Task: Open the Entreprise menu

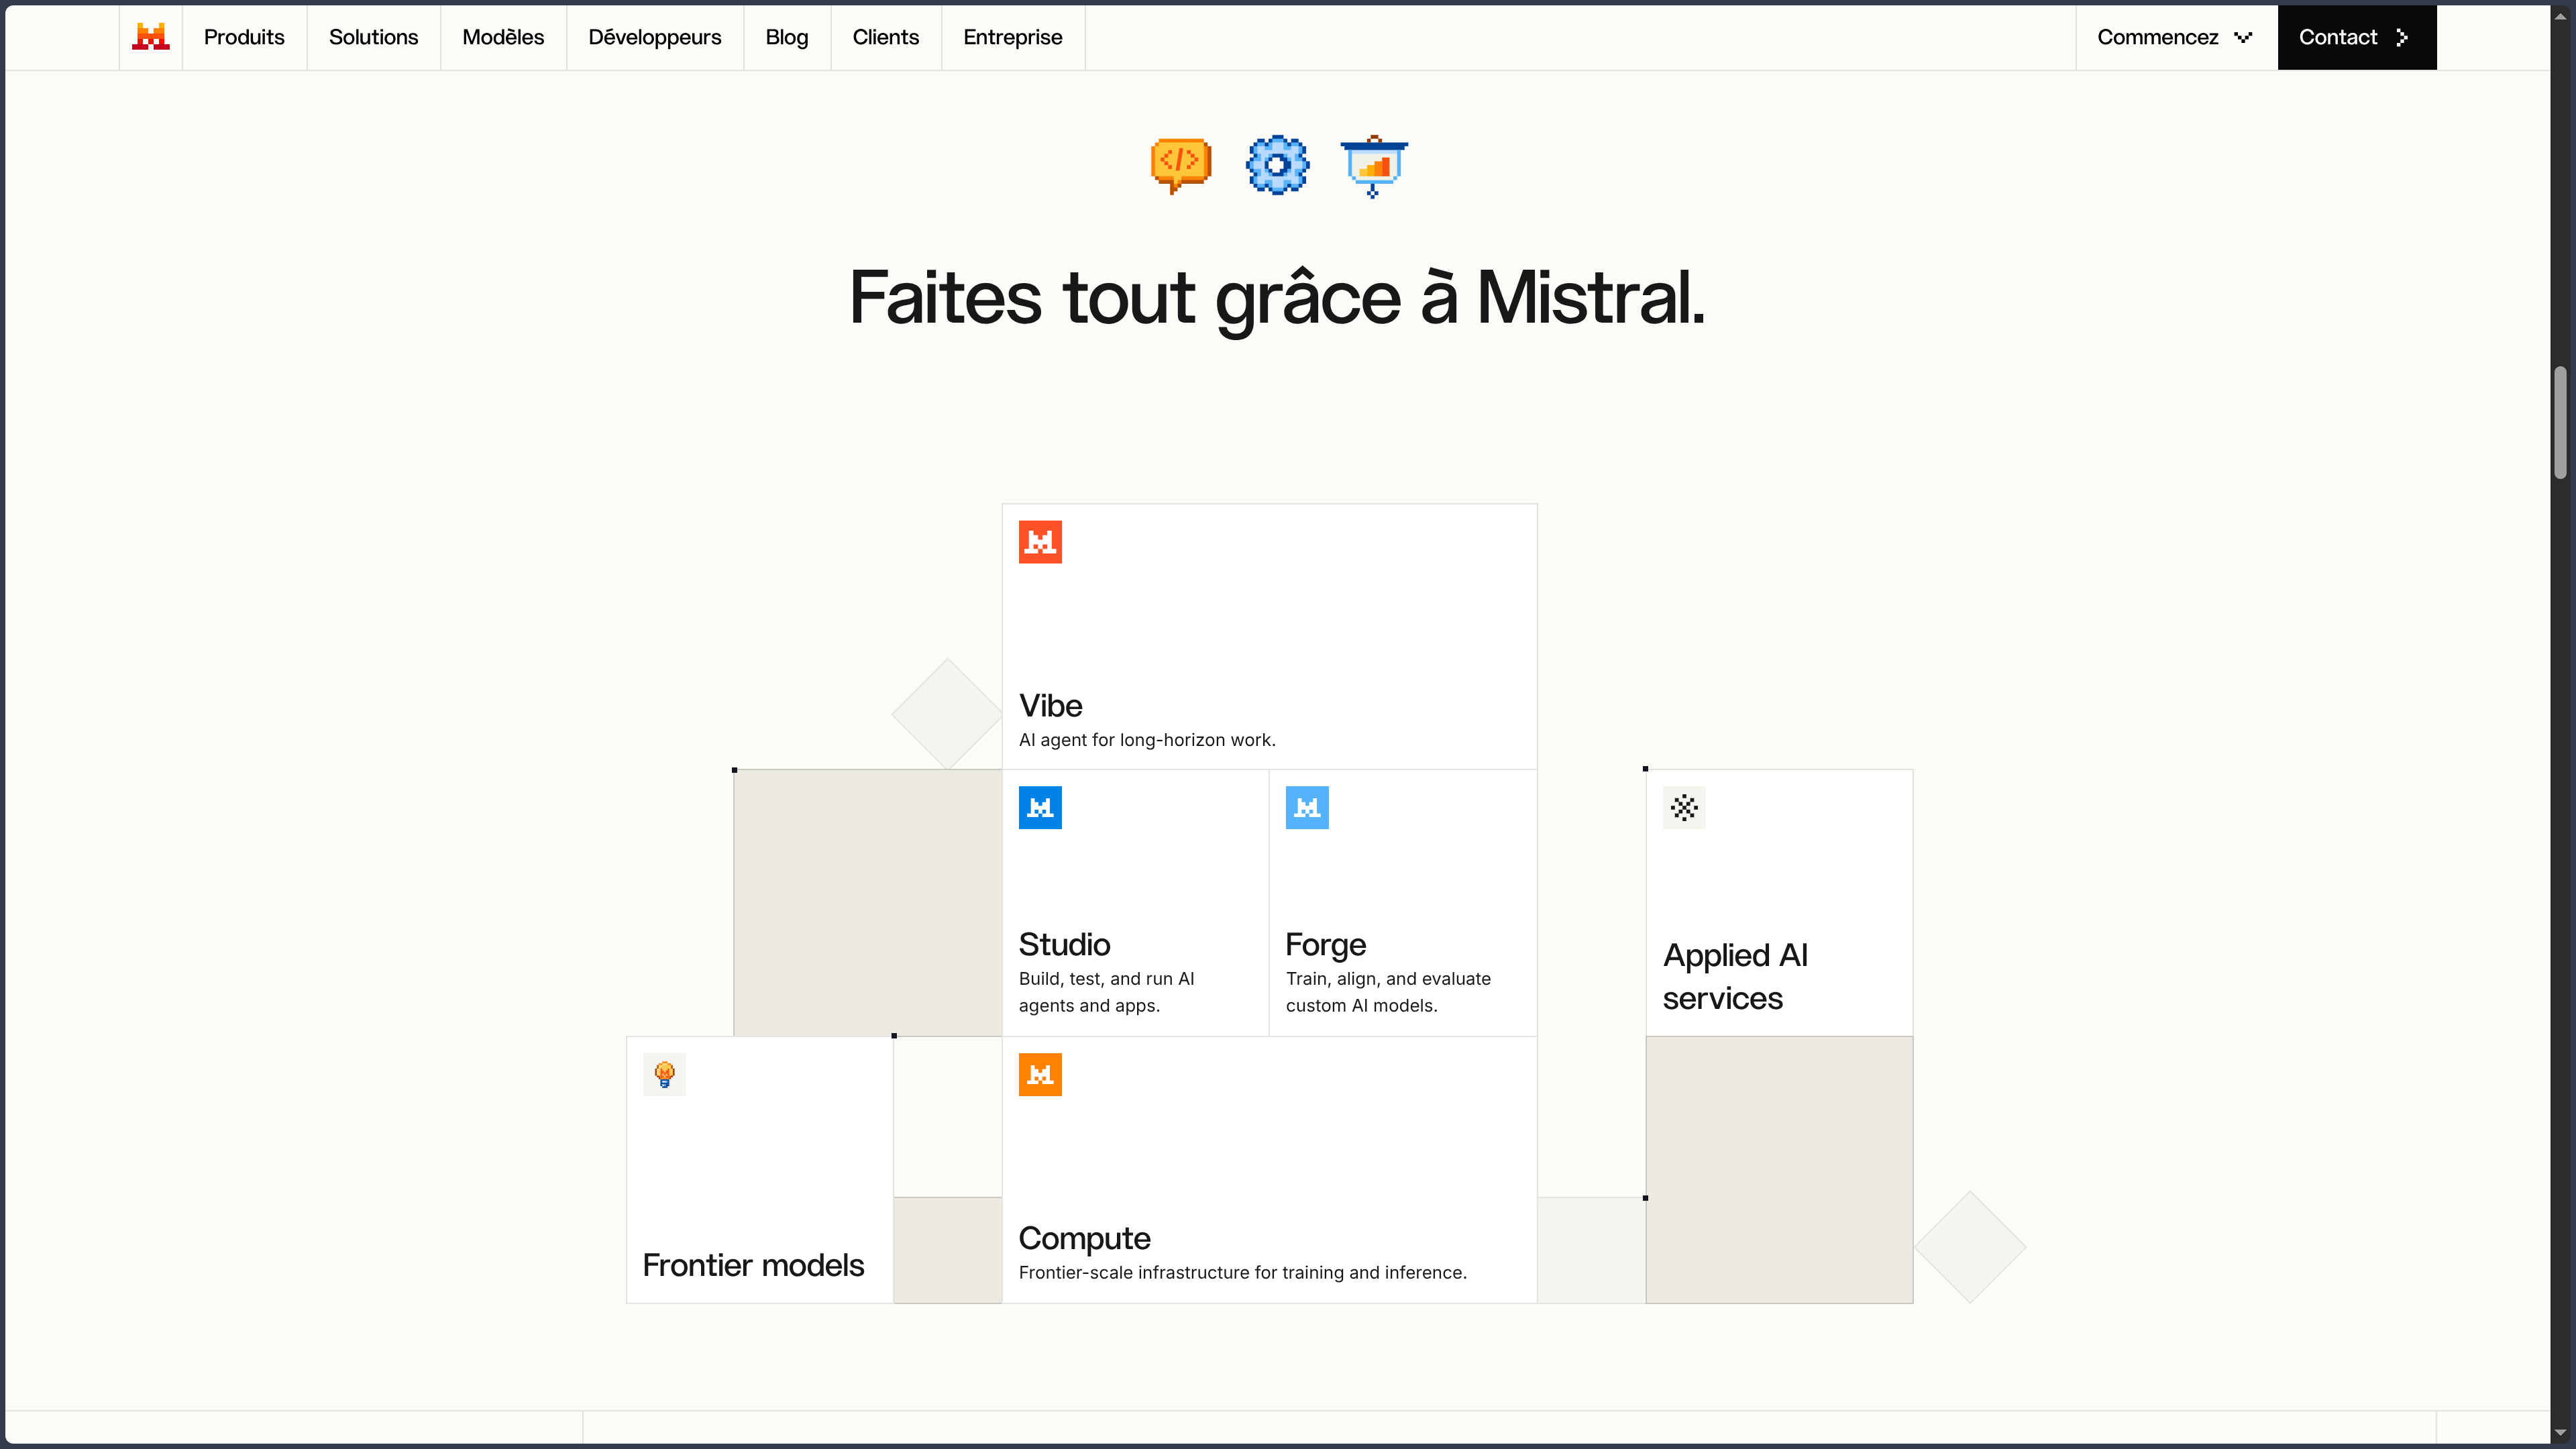Action: point(1013,37)
